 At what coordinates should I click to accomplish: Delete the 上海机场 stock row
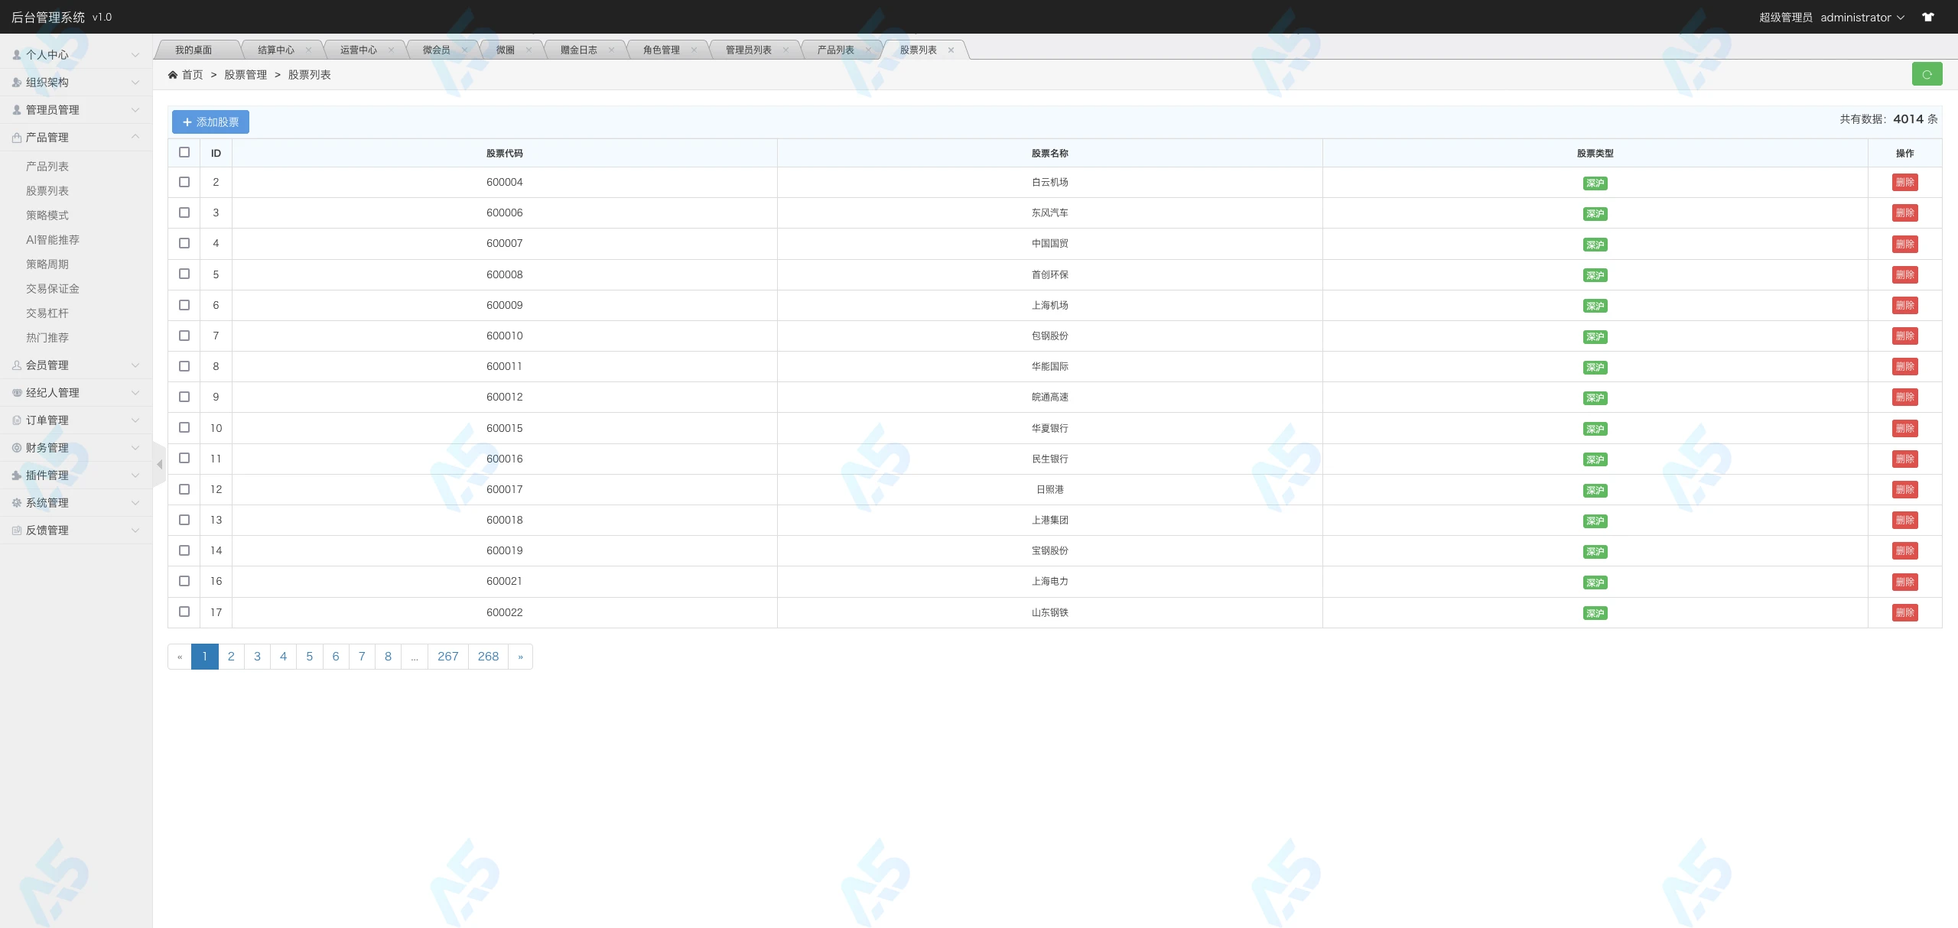tap(1904, 305)
